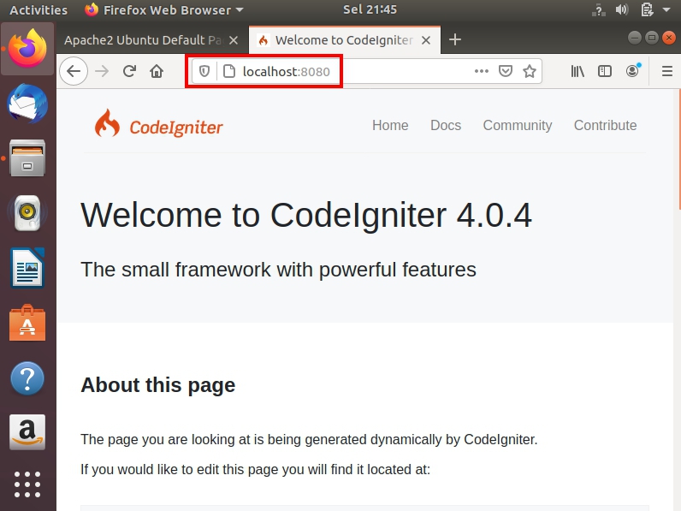Click the forward navigation arrow
The width and height of the screenshot is (681, 511).
pyautogui.click(x=102, y=71)
